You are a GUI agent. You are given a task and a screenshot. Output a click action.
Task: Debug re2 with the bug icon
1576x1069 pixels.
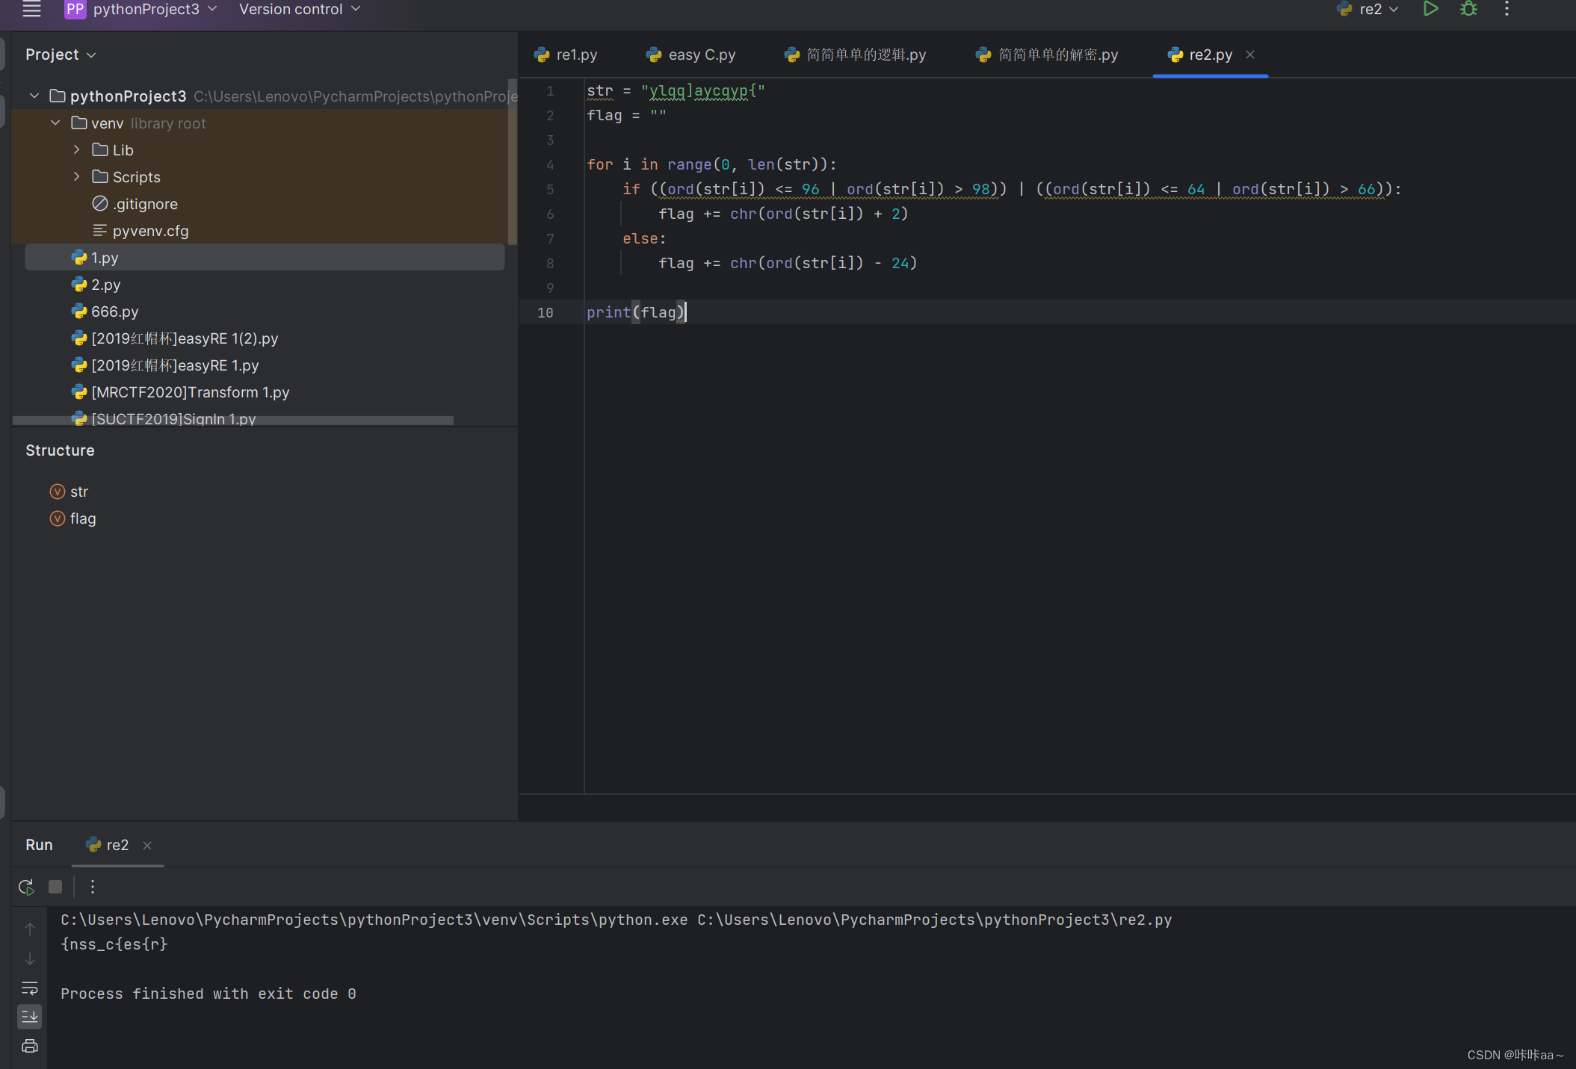(1468, 9)
